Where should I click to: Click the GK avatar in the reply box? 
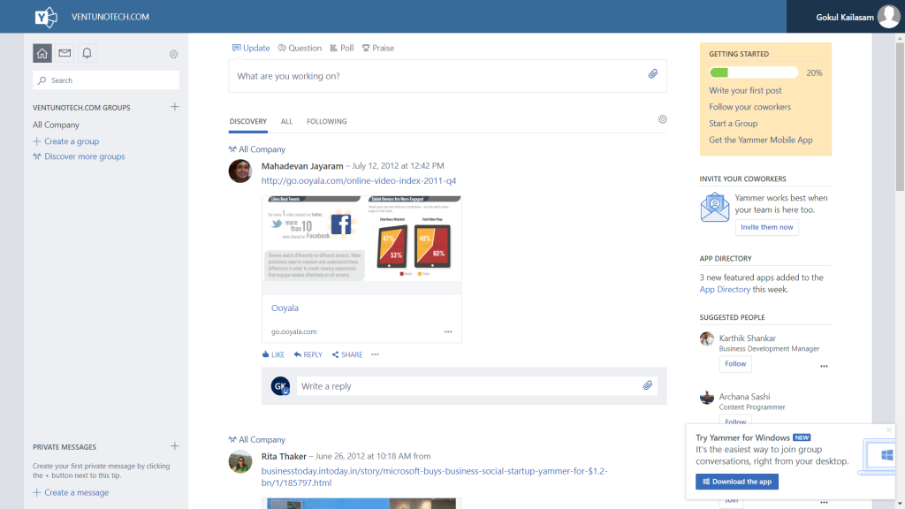(x=280, y=386)
